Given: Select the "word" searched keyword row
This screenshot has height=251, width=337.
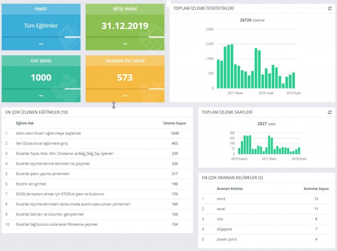Looking at the screenshot, I should [221, 199].
